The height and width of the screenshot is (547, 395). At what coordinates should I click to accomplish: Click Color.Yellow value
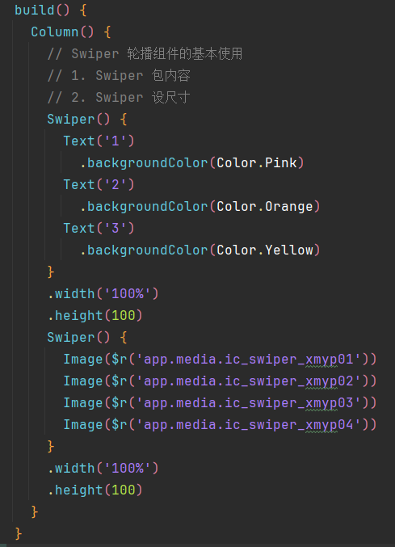[265, 250]
